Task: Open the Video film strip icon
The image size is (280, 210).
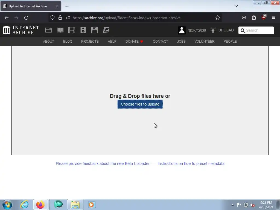Action: 72,30
